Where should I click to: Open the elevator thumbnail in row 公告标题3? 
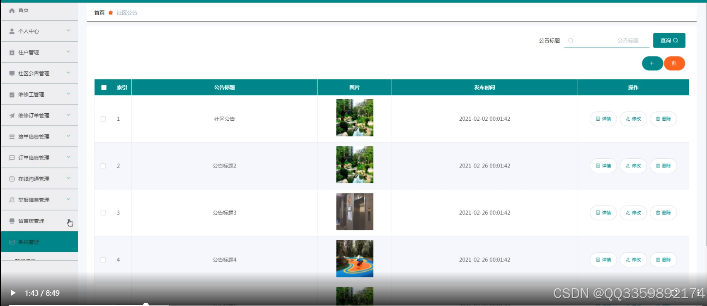[355, 212]
